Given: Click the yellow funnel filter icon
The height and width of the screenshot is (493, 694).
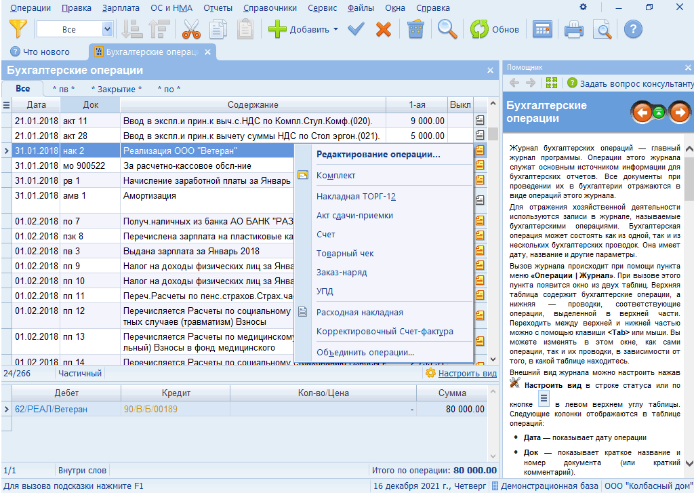Looking at the screenshot, I should point(19,29).
